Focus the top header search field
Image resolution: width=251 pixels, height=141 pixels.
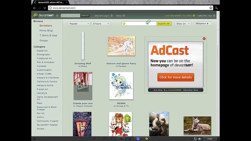[x=71, y=16]
